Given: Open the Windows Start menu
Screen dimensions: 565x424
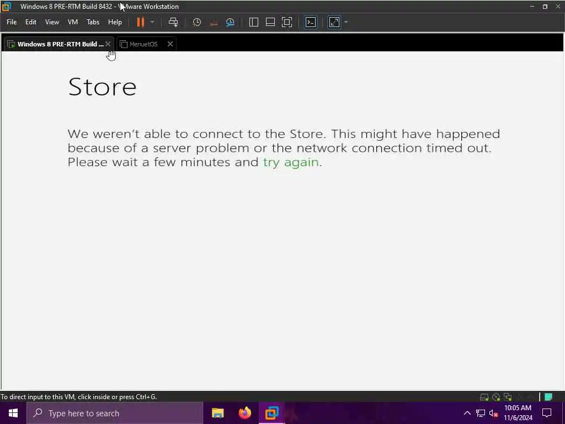Looking at the screenshot, I should [x=13, y=413].
